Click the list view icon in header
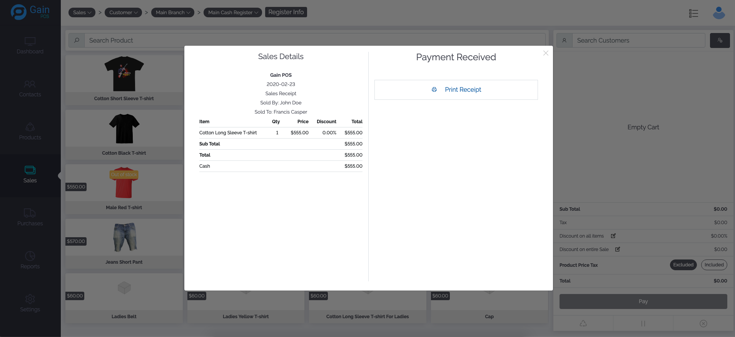The height and width of the screenshot is (337, 735). click(x=693, y=13)
